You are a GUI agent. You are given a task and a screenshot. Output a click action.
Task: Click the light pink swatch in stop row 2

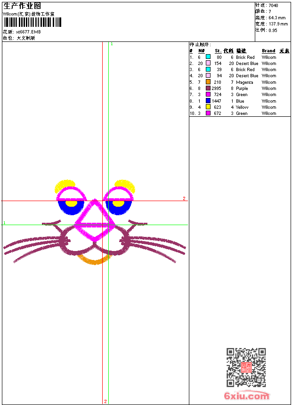pos(208,63)
